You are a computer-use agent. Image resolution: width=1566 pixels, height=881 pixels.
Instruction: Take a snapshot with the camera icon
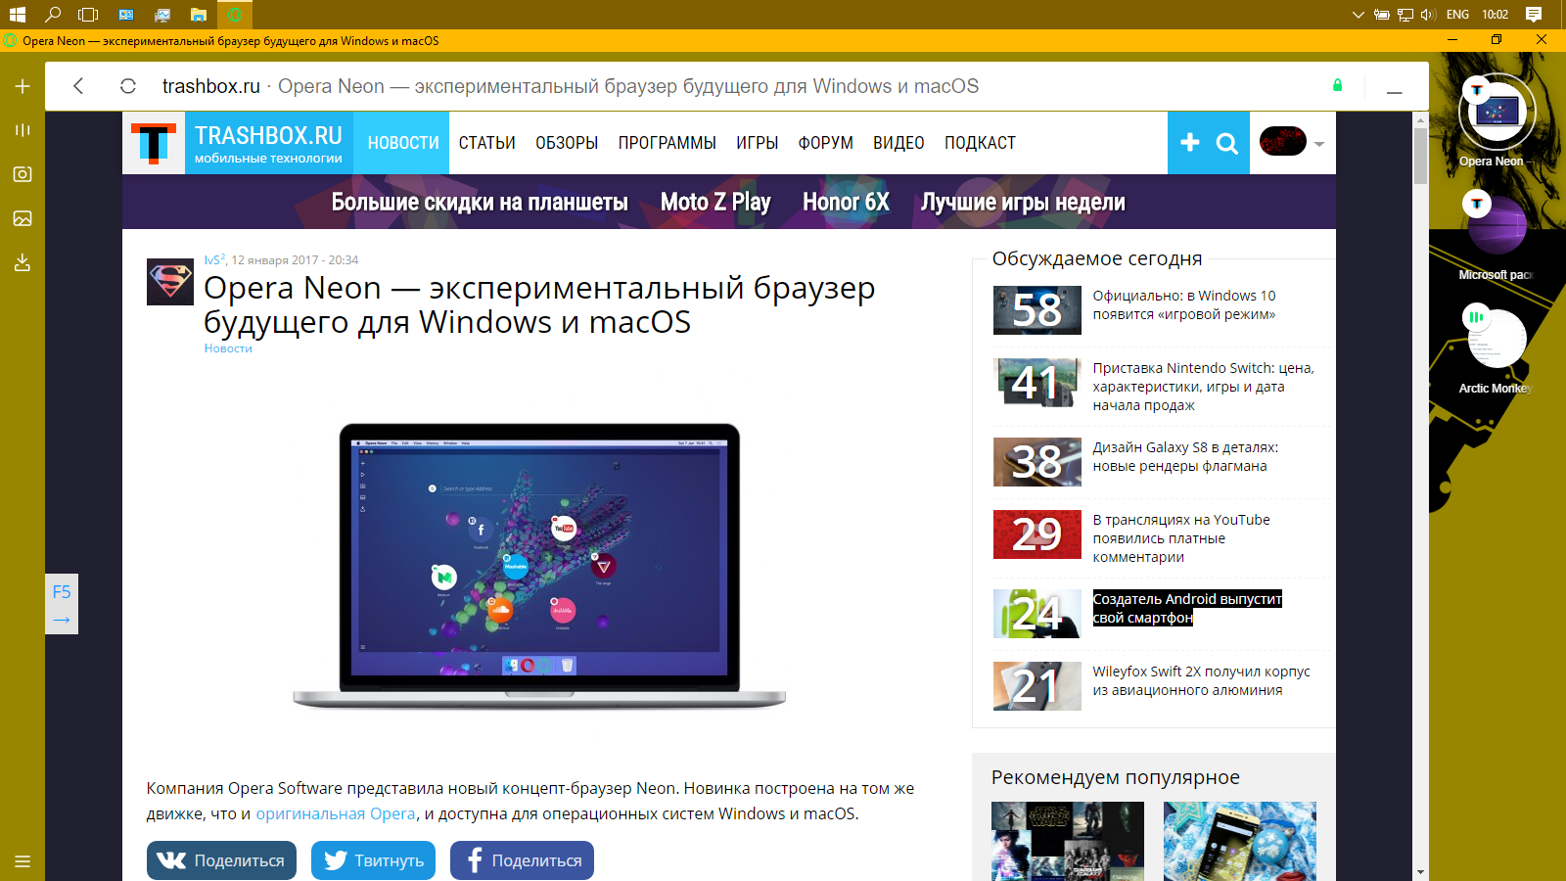coord(23,174)
